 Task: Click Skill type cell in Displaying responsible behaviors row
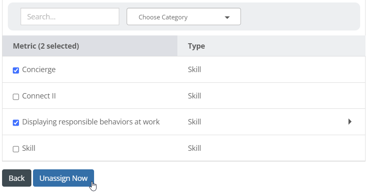tap(194, 122)
